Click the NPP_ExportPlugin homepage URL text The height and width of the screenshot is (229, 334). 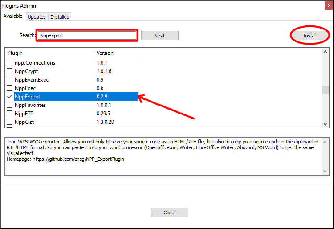[78, 159]
